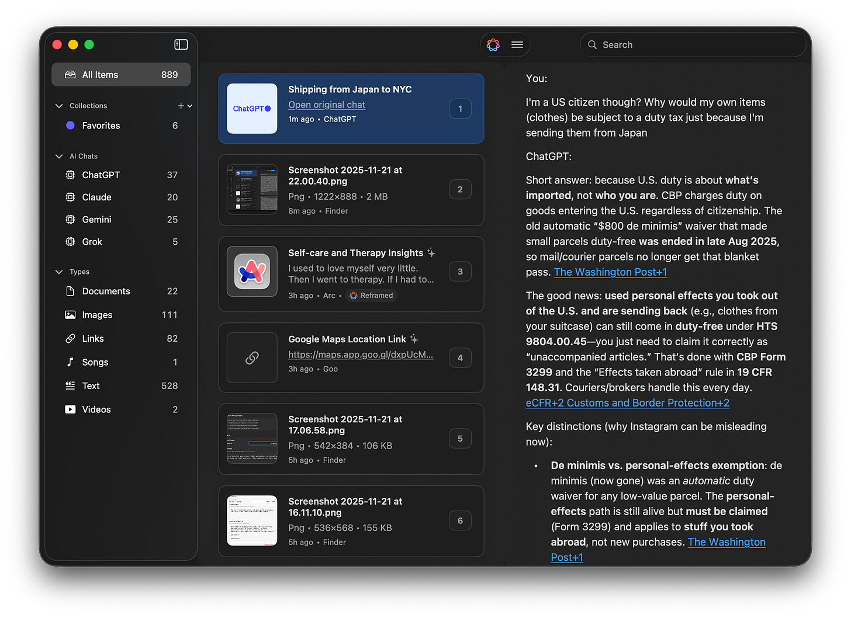Click the colorful AI flower icon in toolbar
Screen dimensions: 851x618
[x=493, y=44]
